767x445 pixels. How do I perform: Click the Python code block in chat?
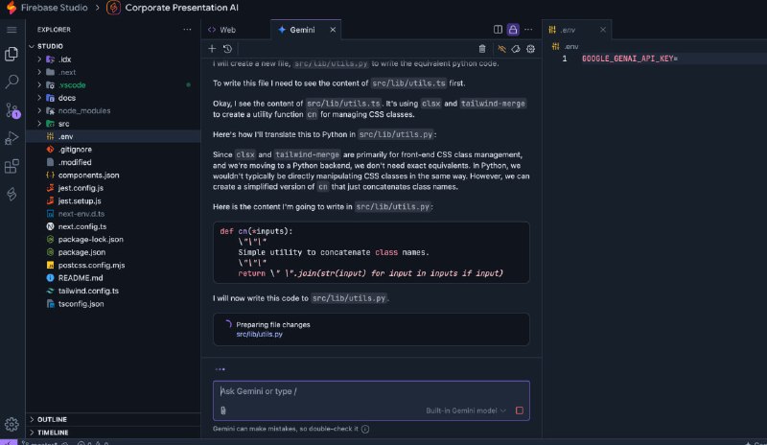point(371,252)
